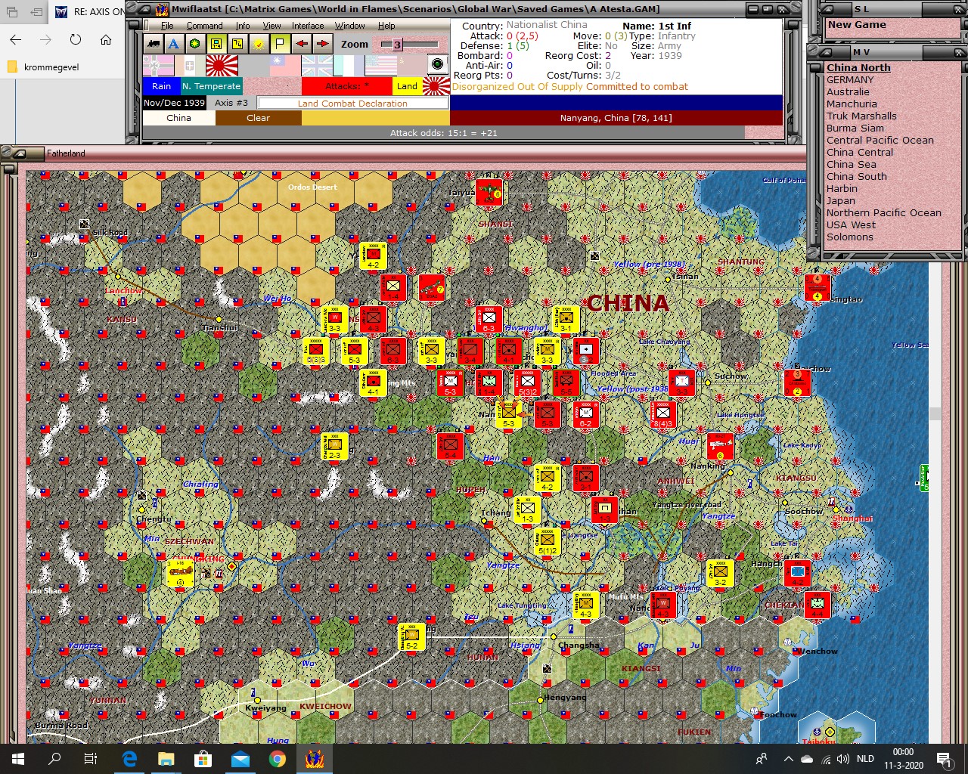
Task: Show hidden system tray icons
Action: [x=788, y=759]
